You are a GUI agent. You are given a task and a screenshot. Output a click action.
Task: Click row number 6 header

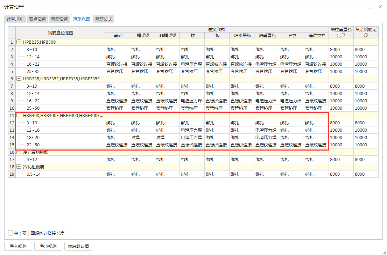pos(12,79)
